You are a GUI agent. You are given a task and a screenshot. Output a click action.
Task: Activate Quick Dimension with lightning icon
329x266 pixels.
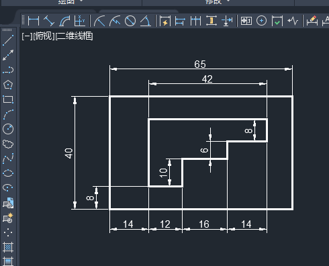[x=165, y=21]
